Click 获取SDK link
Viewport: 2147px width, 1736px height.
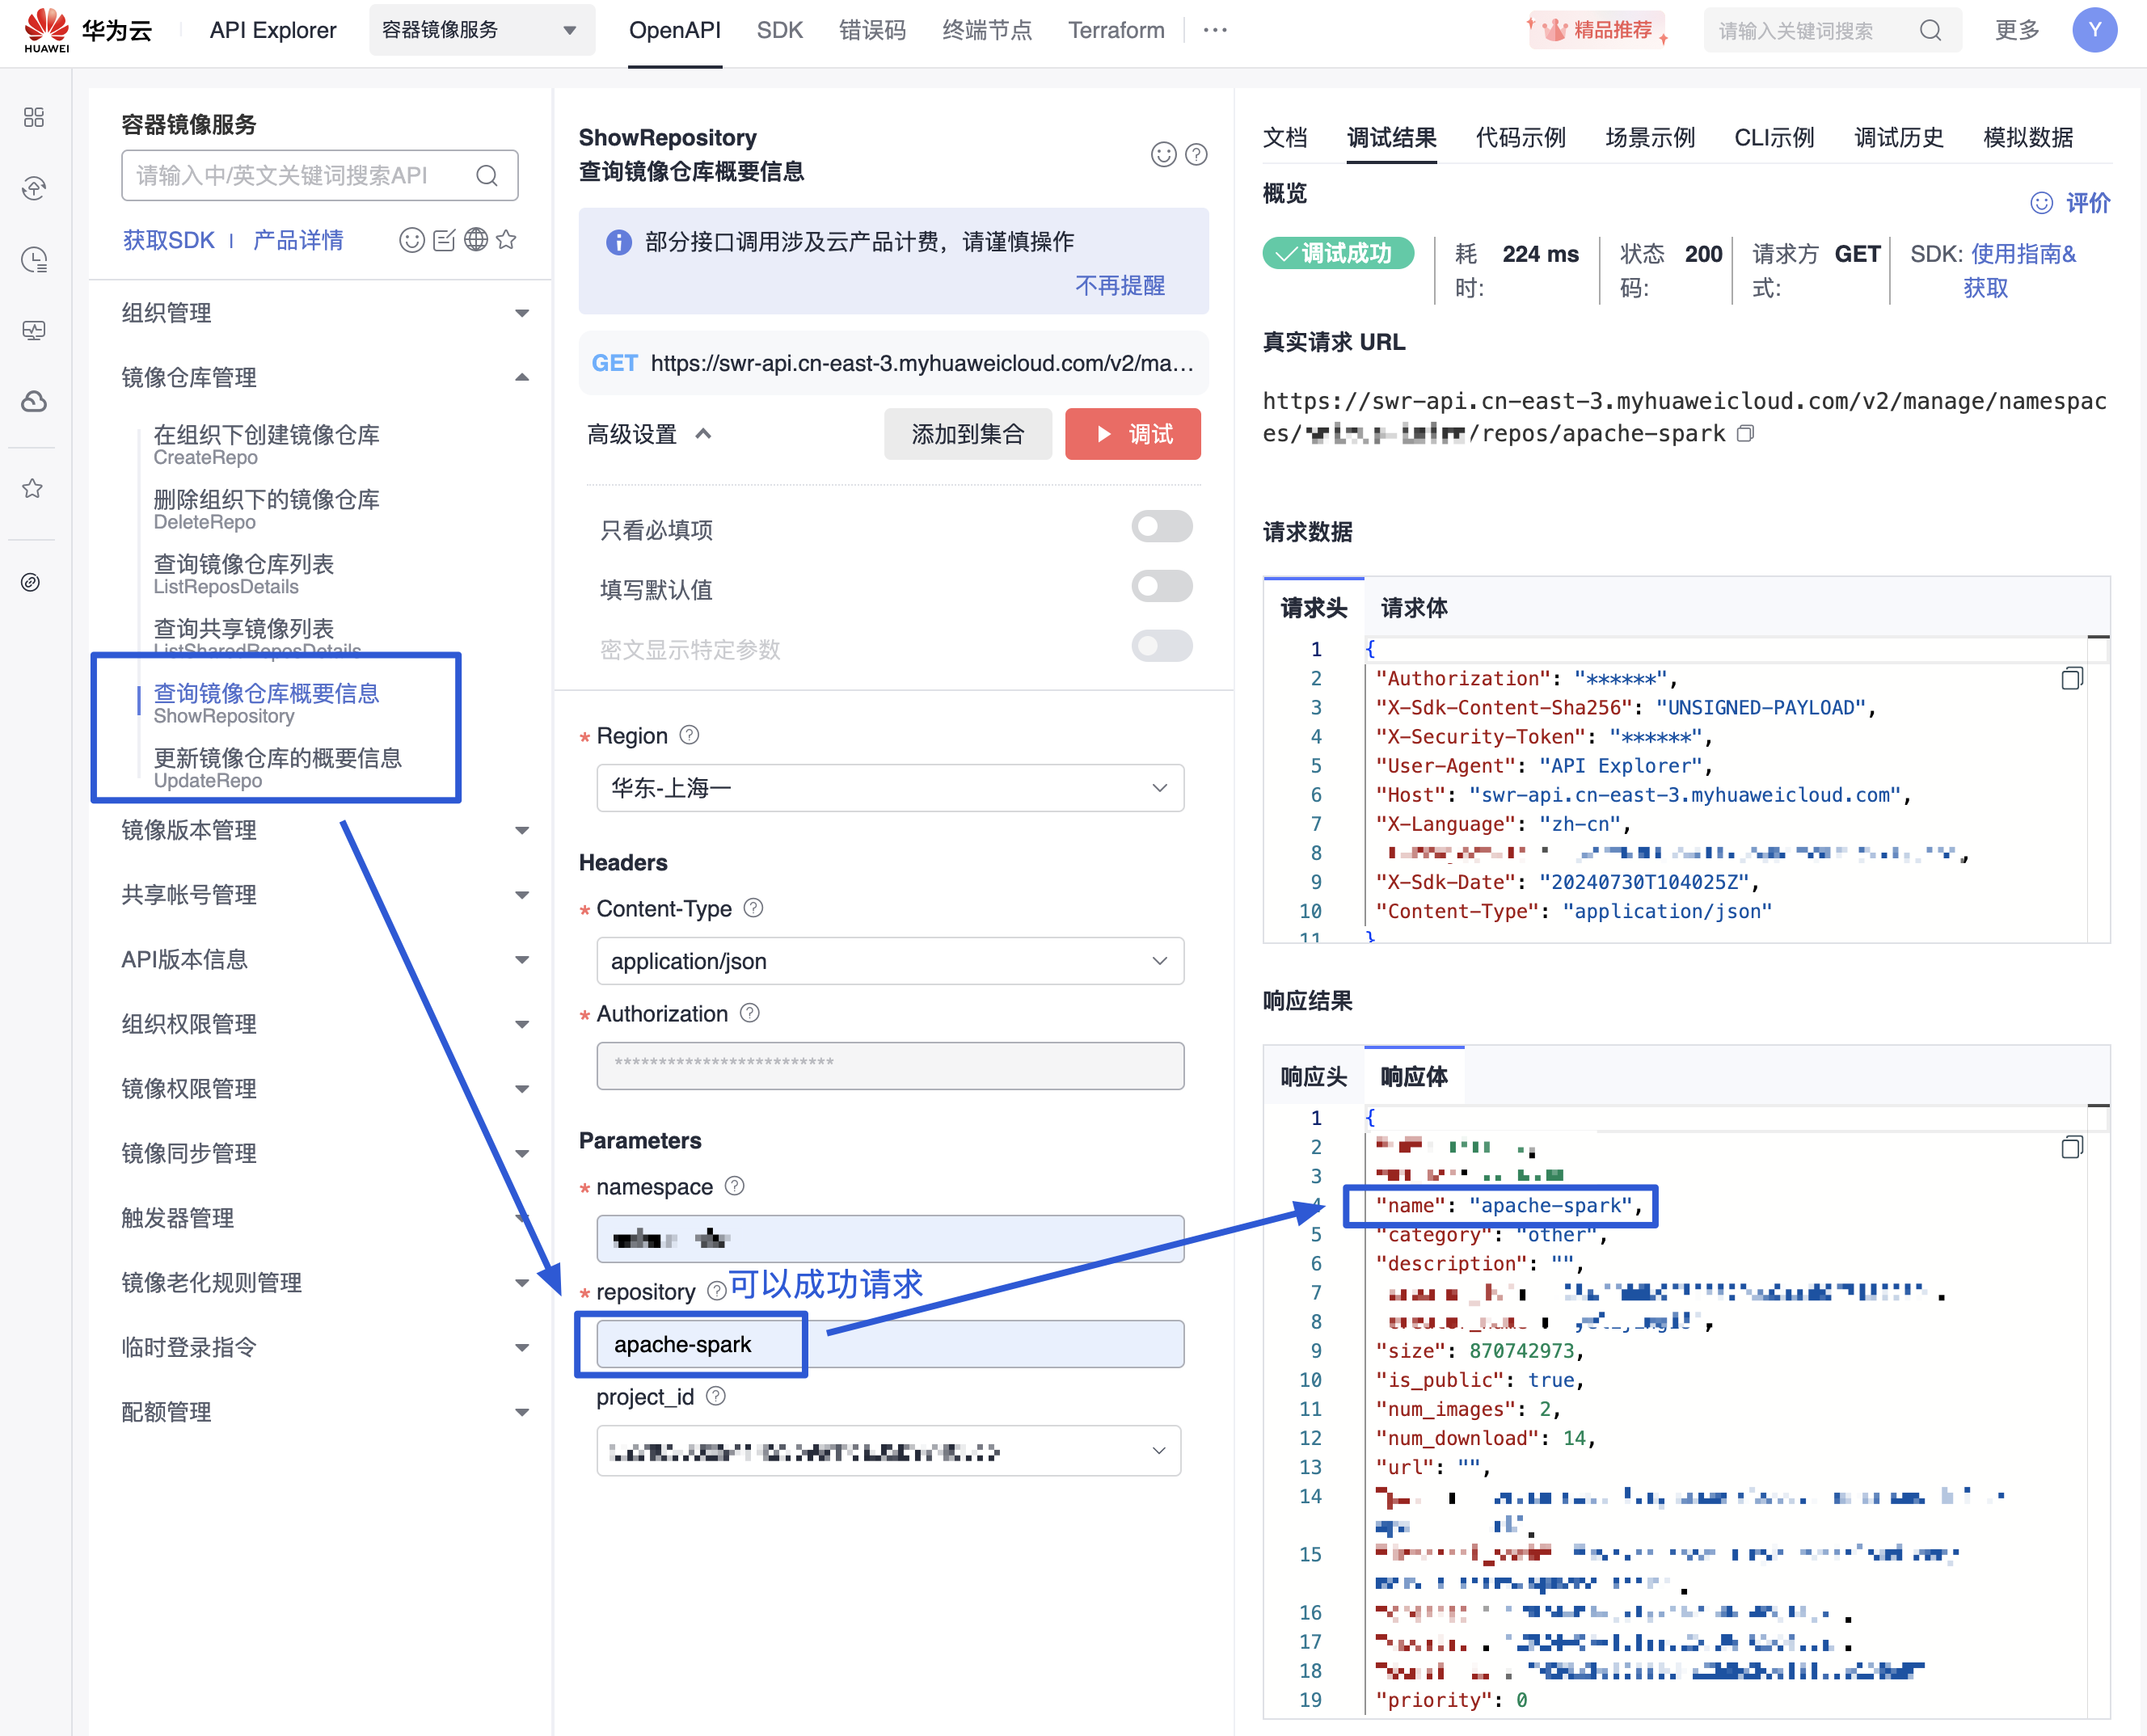[x=168, y=240]
